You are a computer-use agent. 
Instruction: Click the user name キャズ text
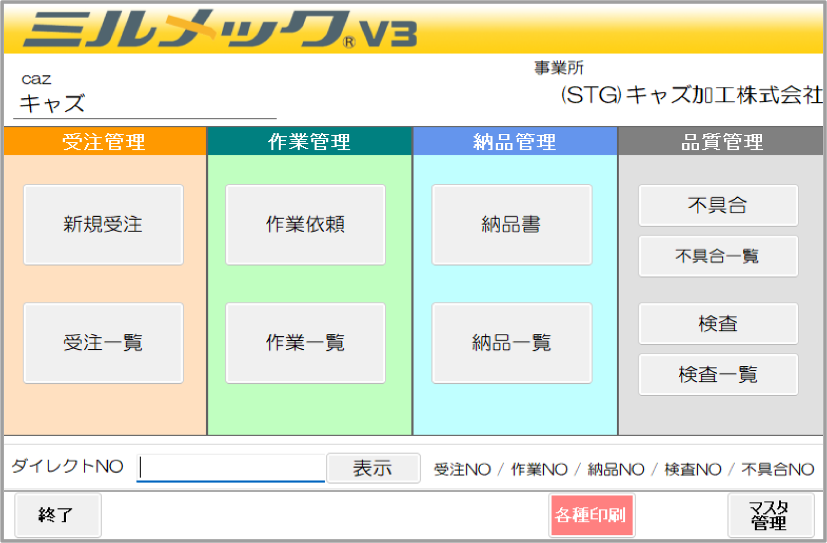click(52, 103)
